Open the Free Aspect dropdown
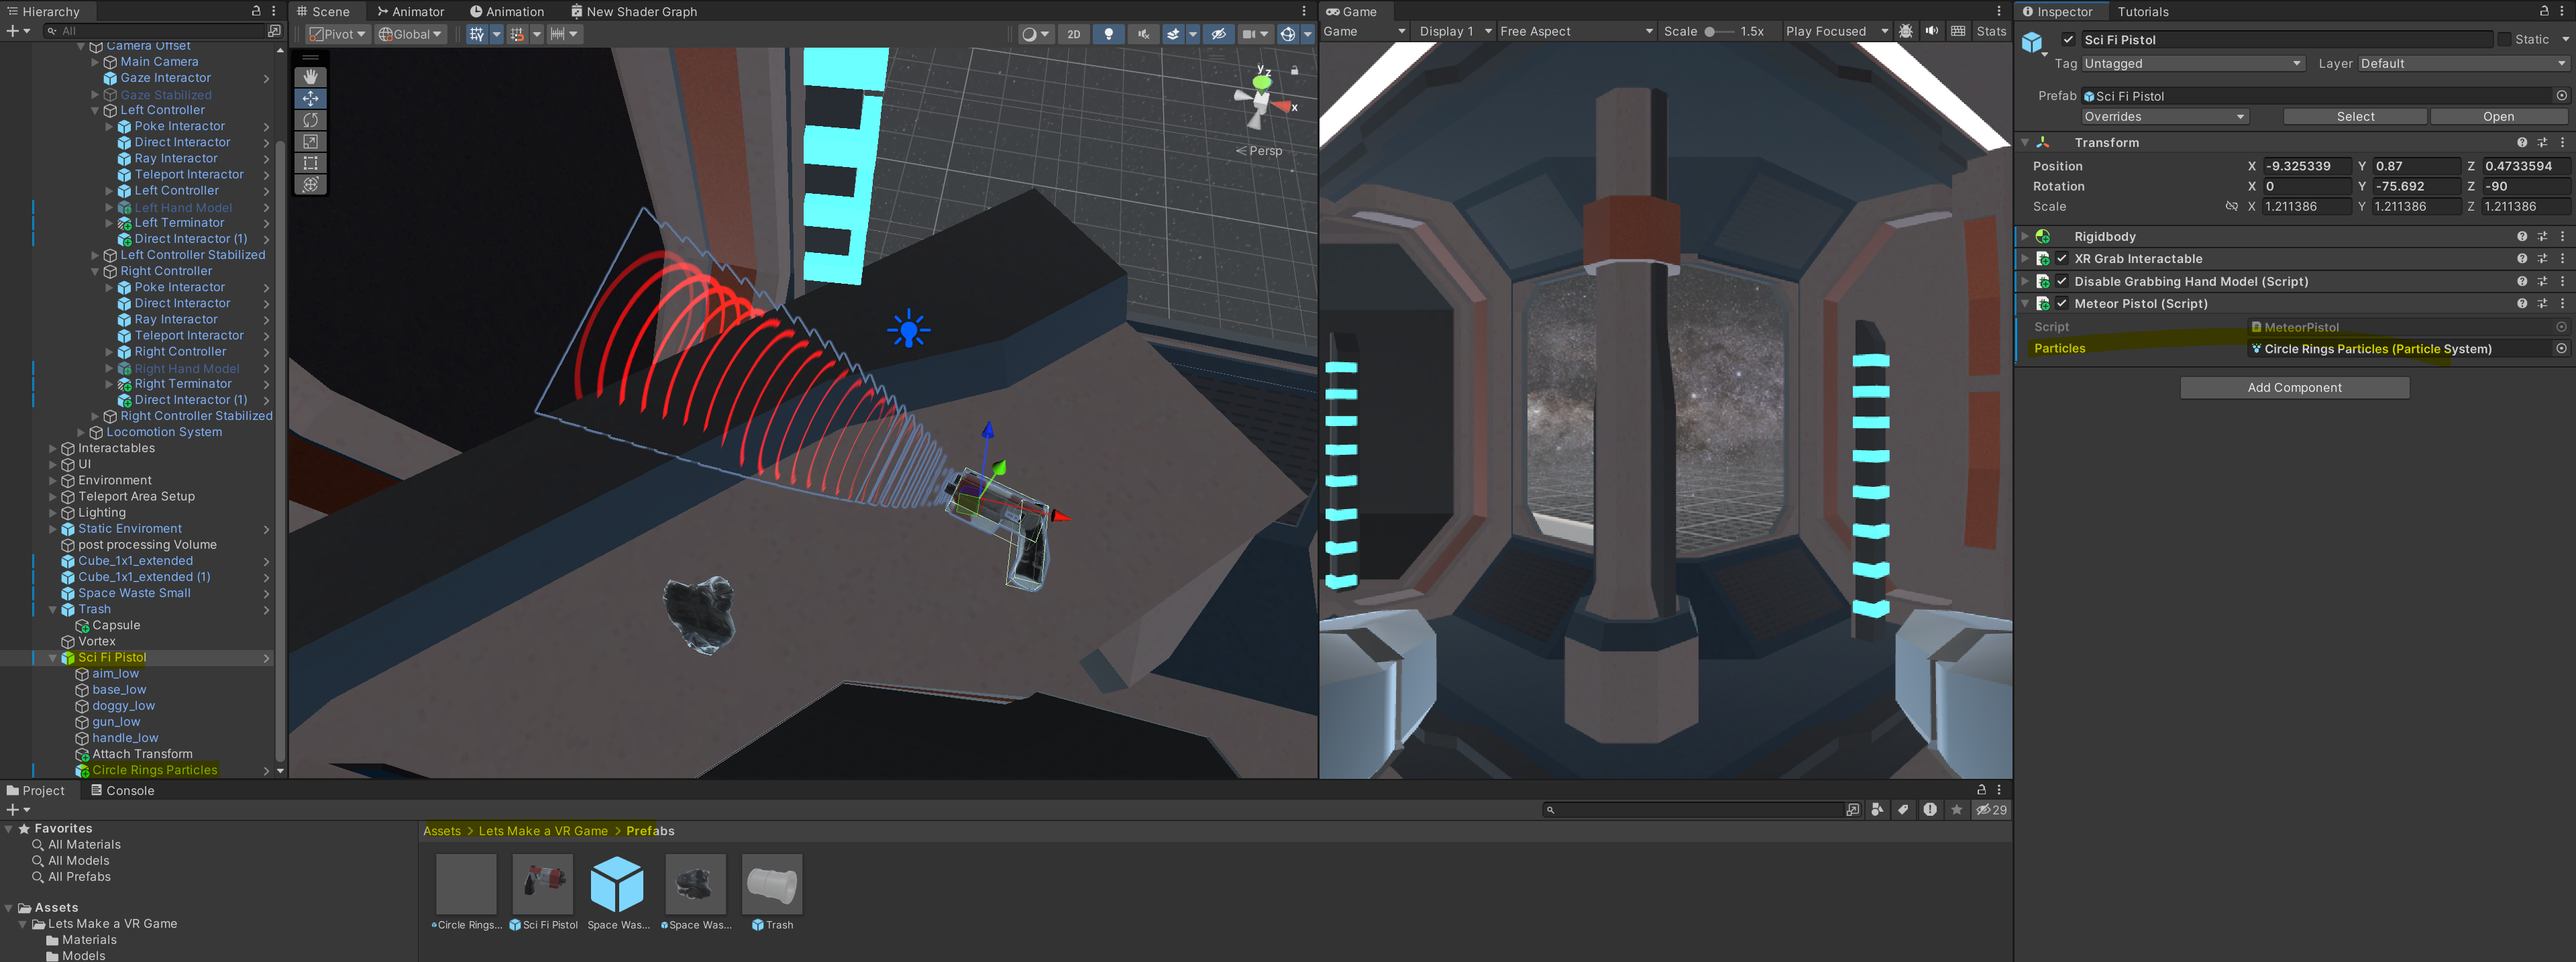 (1575, 31)
